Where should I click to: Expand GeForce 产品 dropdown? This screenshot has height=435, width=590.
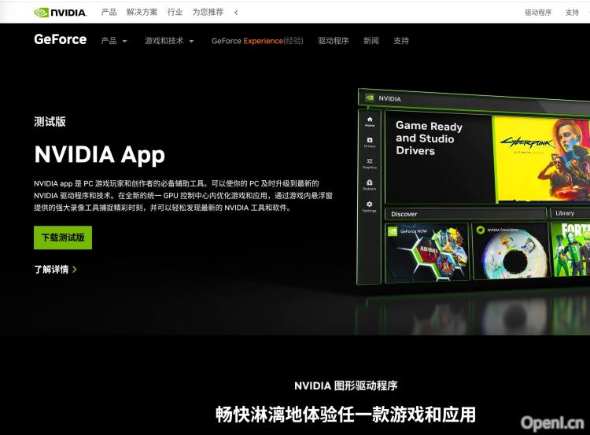tap(114, 41)
